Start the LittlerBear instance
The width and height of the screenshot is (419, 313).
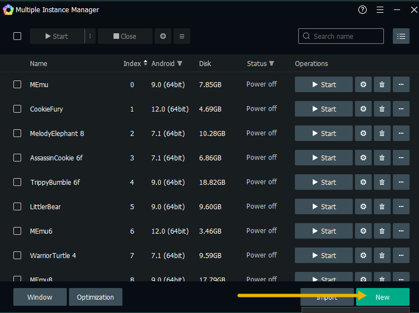(324, 206)
